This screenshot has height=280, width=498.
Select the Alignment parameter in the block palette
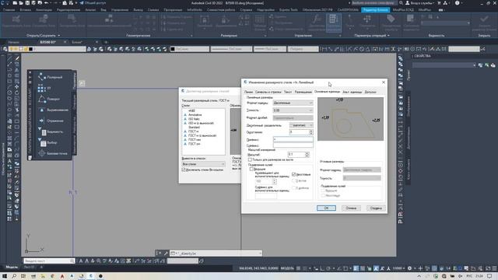(53, 110)
